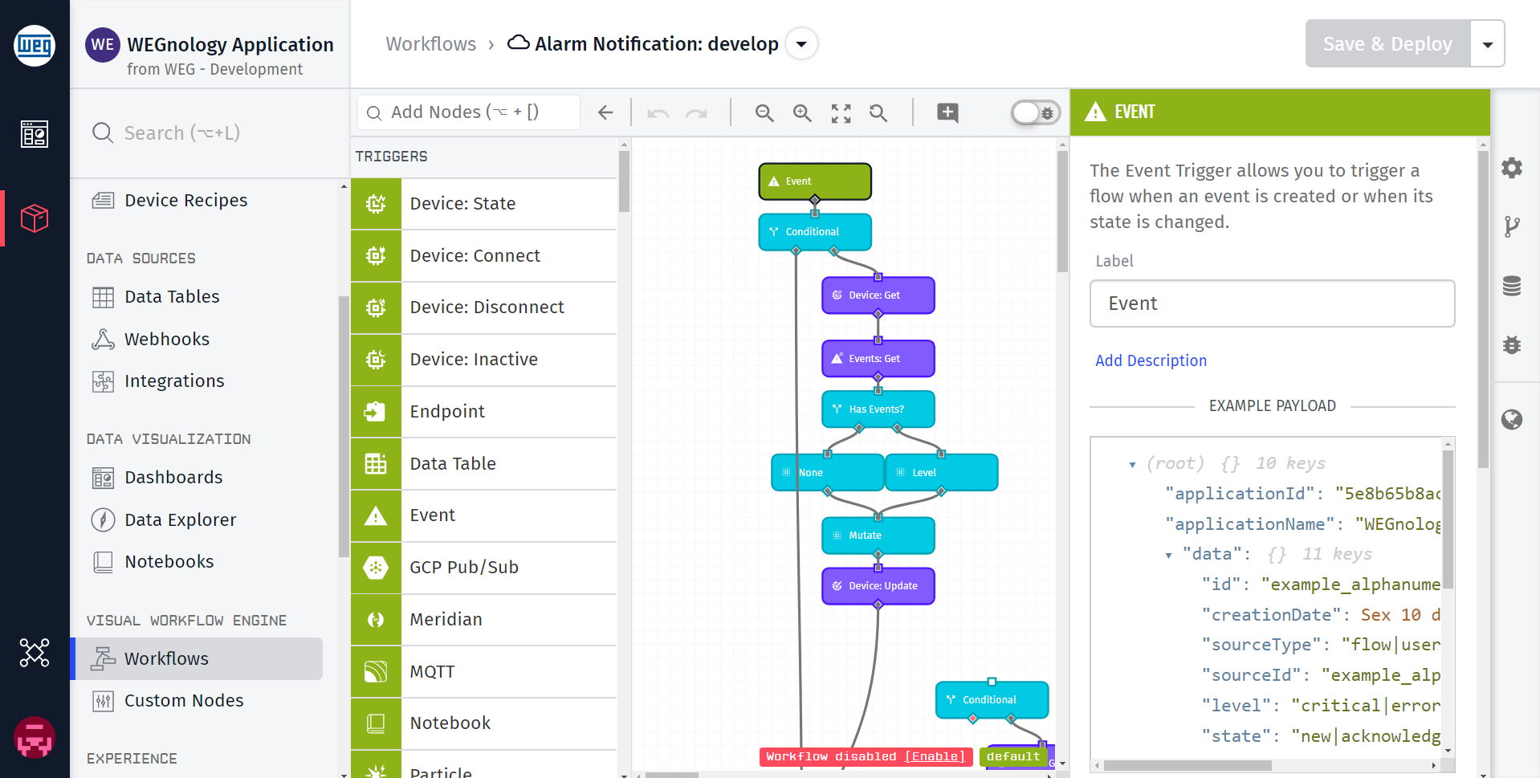Open the dashboards icon in left rail

click(x=35, y=134)
